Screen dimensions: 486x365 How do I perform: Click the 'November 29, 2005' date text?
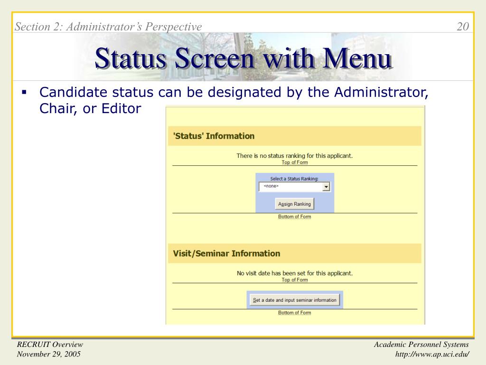coord(49,354)
